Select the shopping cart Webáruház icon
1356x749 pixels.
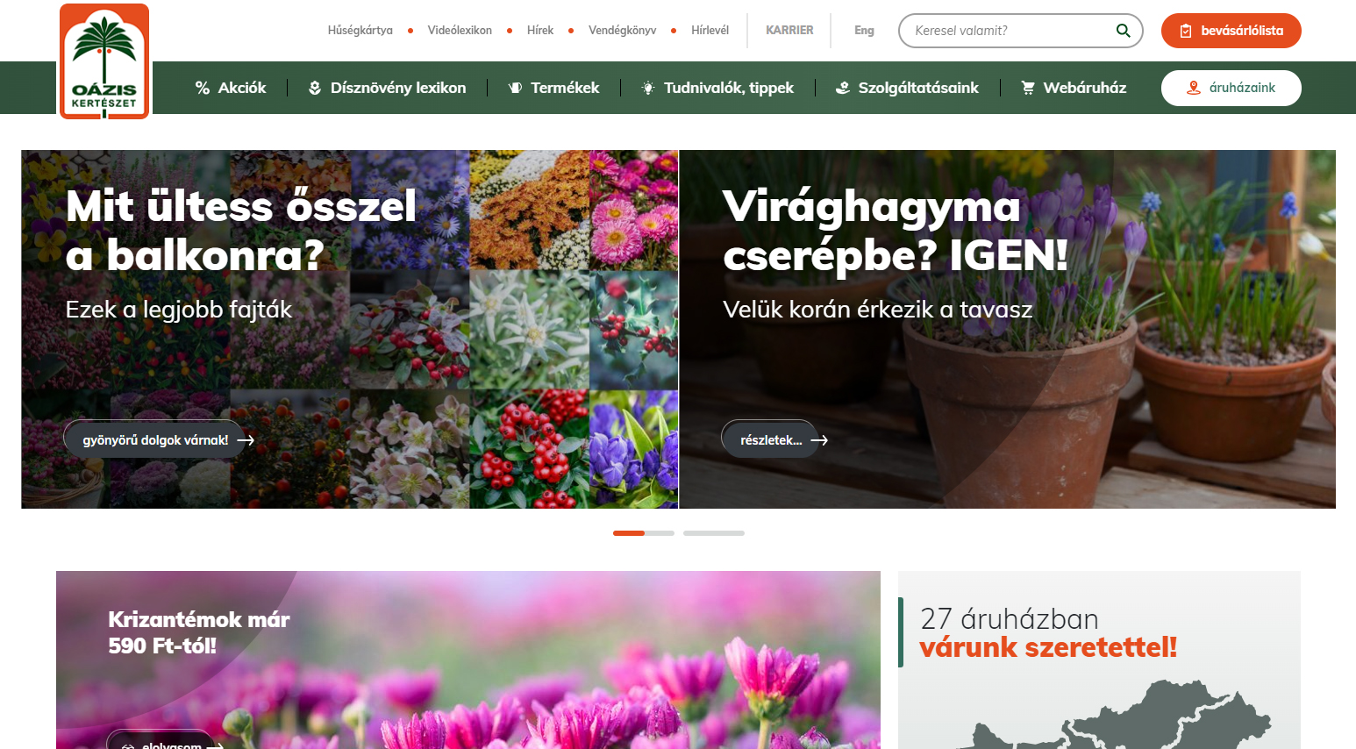[x=1026, y=87]
